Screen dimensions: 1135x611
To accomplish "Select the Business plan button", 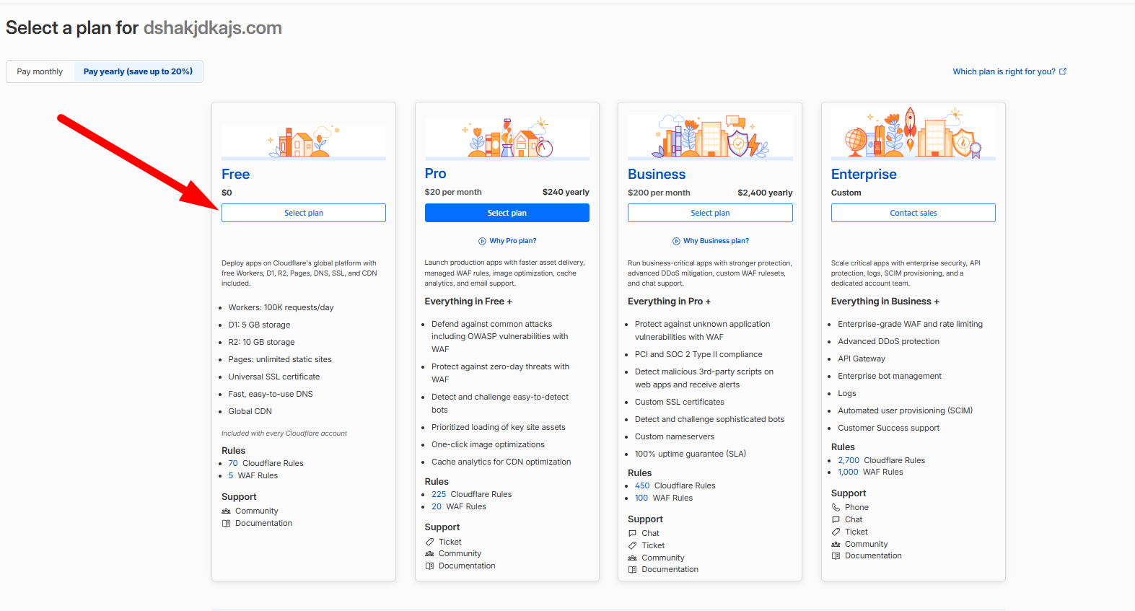I will click(710, 213).
